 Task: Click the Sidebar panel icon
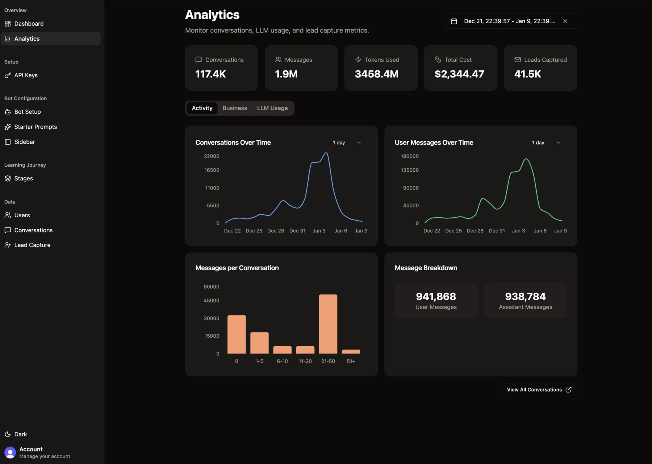(x=8, y=142)
